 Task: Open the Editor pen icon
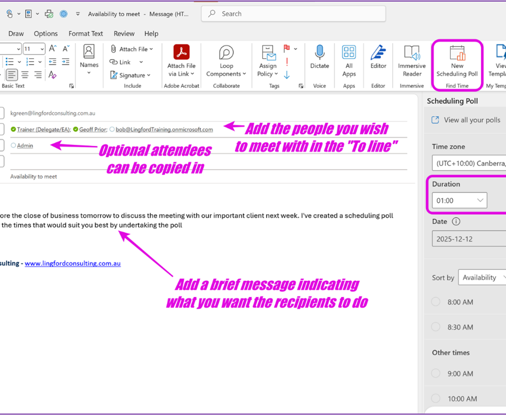pos(378,53)
